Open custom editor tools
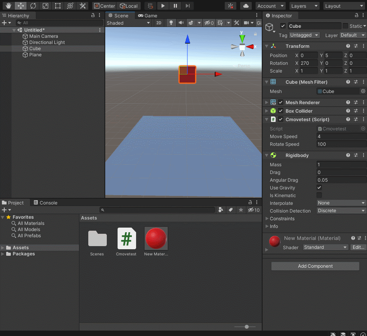This screenshot has height=336, width=367. pos(82,6)
